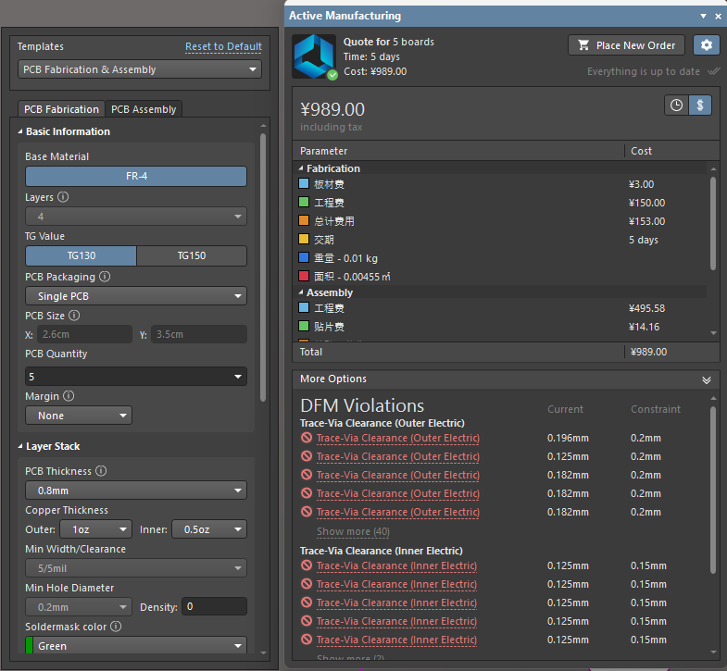Switch to the PCB Fabrication tab
727x671 pixels.
coord(61,109)
